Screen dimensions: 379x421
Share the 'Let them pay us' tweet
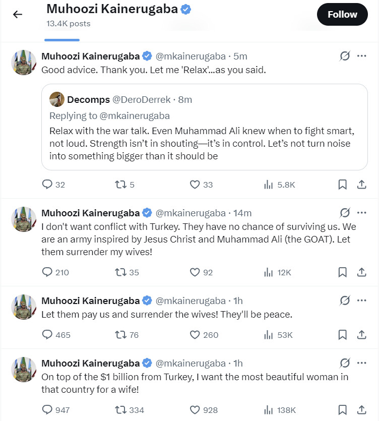coord(361,335)
